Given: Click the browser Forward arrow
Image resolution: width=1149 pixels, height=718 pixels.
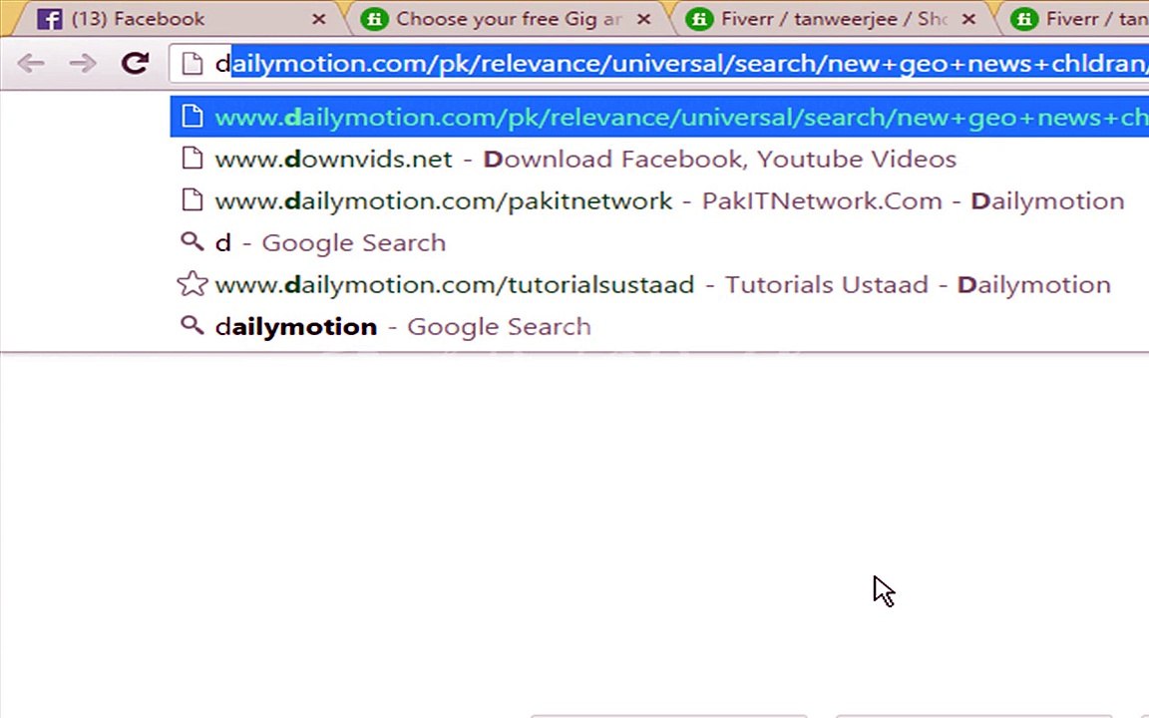Looking at the screenshot, I should coord(83,64).
